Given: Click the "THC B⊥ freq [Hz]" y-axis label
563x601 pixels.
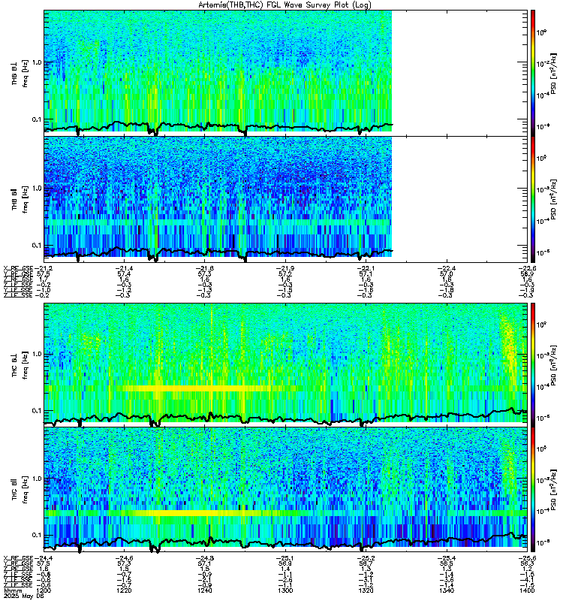Looking at the screenshot, I should click(20, 365).
